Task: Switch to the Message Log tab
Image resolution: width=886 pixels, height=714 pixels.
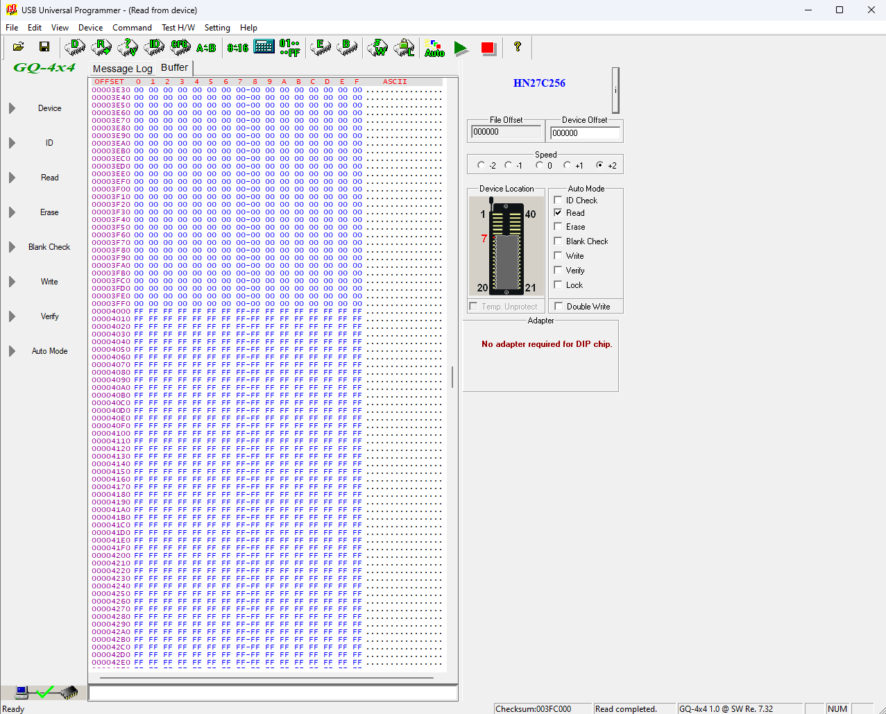Action: [122, 69]
